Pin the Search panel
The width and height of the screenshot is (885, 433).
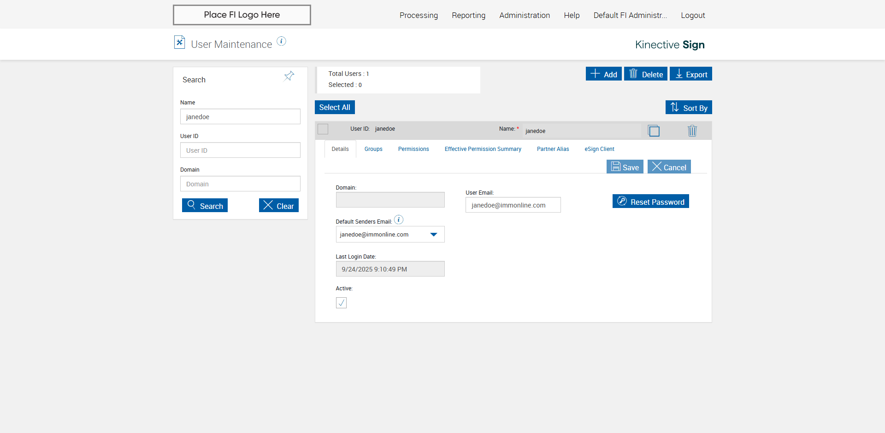[289, 76]
